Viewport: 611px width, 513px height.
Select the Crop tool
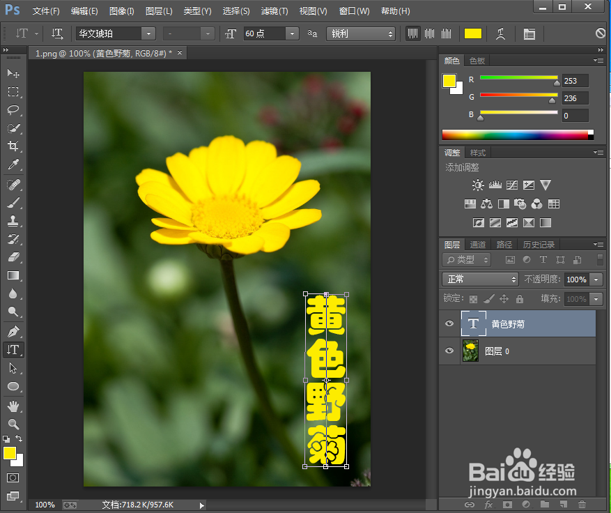[x=13, y=146]
